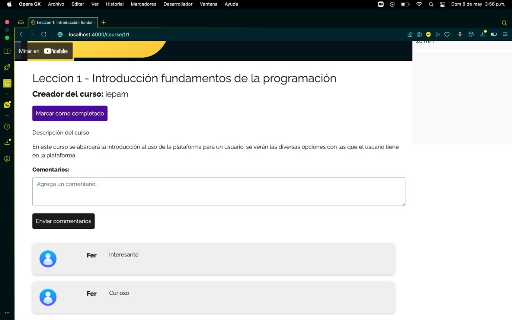Open the Archivo menu
512x320 pixels.
pyautogui.click(x=56, y=4)
